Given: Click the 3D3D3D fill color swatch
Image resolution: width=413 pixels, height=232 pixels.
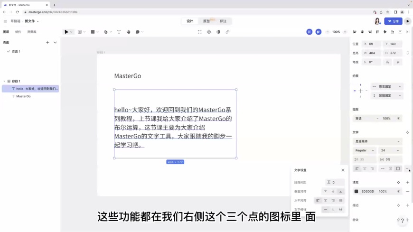Looking at the screenshot, I should (356, 192).
